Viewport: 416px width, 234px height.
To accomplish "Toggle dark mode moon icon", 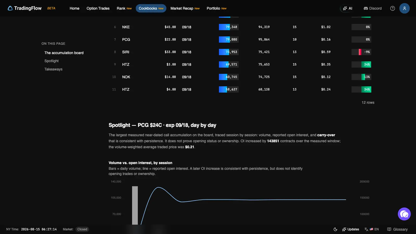I will (x=335, y=229).
